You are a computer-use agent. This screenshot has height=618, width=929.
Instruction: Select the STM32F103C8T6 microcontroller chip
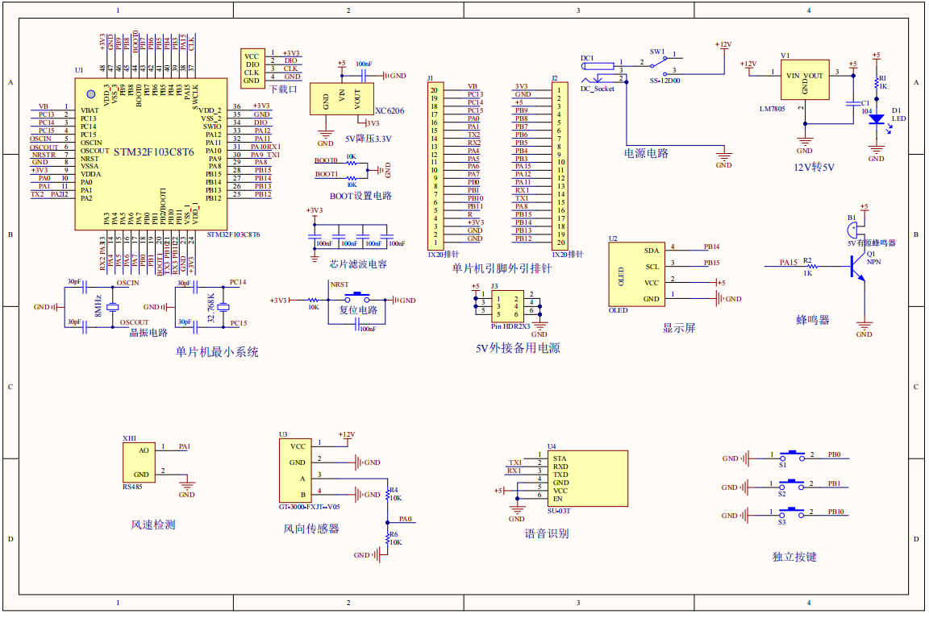coord(150,153)
